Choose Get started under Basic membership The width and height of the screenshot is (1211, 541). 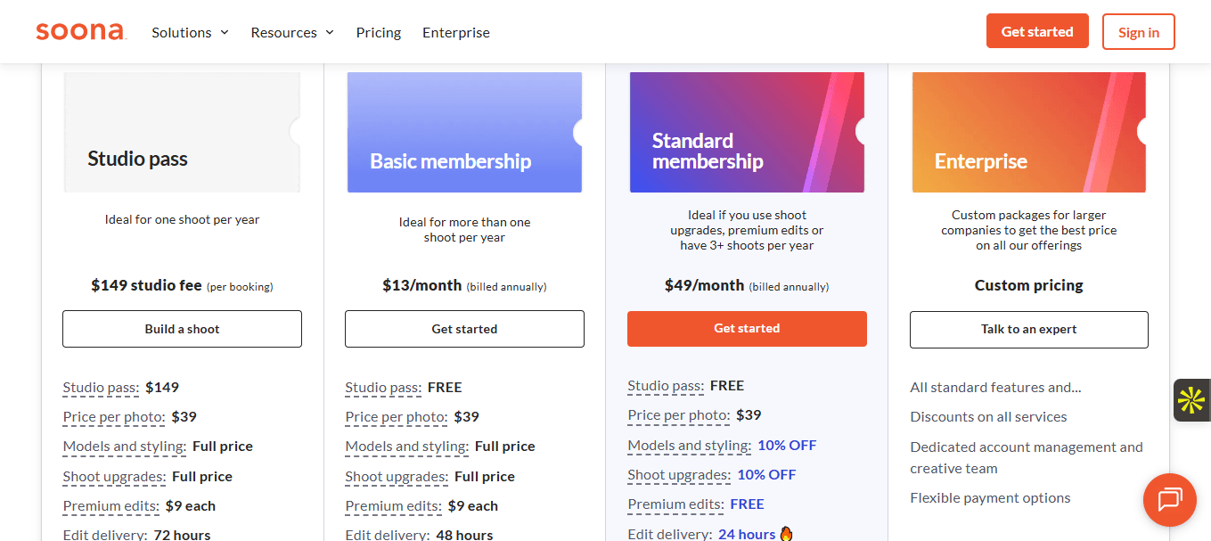[464, 329]
